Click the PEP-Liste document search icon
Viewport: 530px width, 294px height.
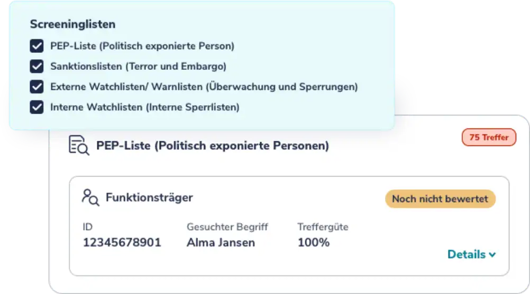(x=79, y=145)
